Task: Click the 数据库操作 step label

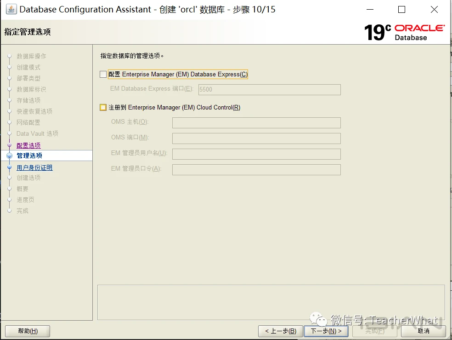Action: click(x=31, y=56)
